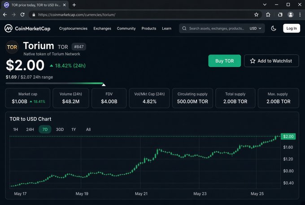
Task: Open the Cryptocurrencies menu
Action: [73, 28]
